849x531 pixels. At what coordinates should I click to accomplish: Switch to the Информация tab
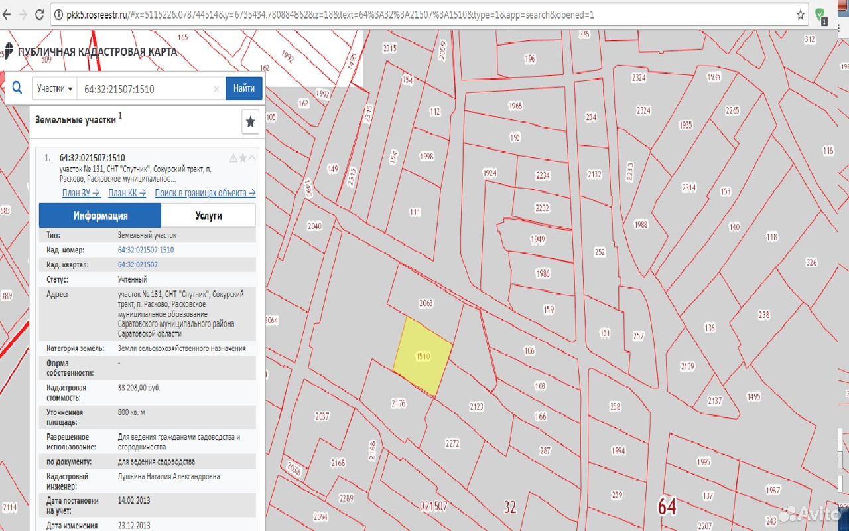point(100,216)
